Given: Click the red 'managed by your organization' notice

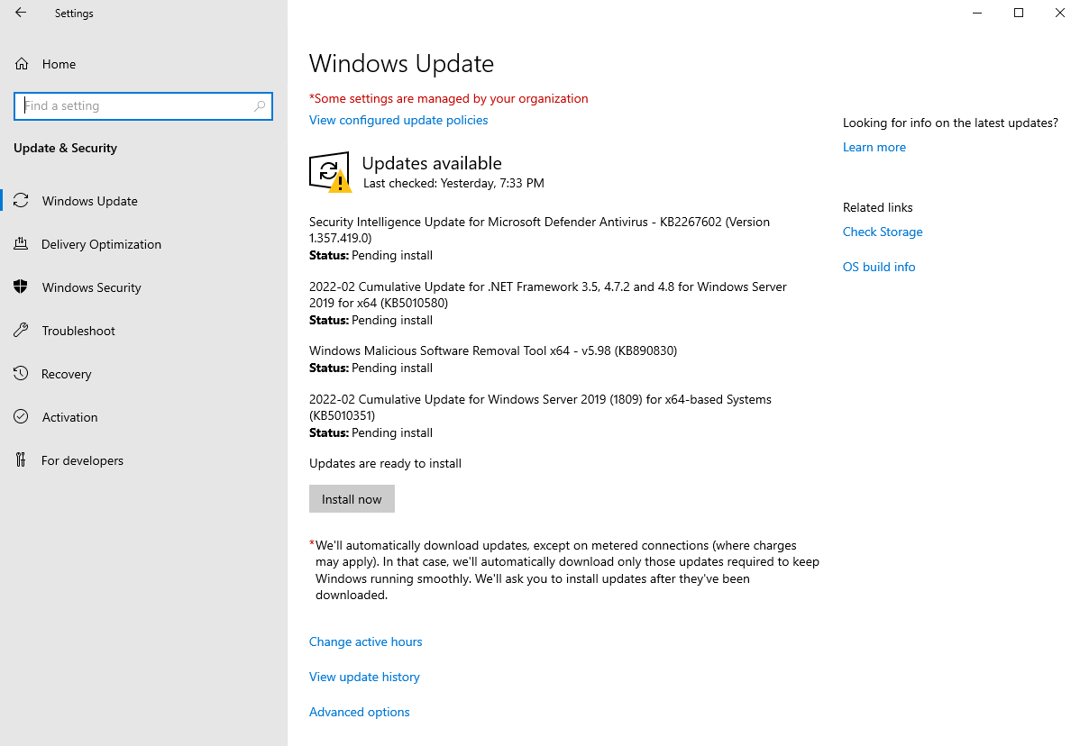Looking at the screenshot, I should pos(448,98).
